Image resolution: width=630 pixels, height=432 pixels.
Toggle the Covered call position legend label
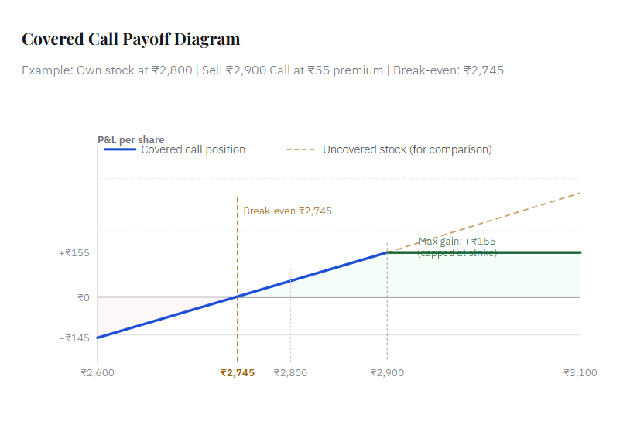193,149
